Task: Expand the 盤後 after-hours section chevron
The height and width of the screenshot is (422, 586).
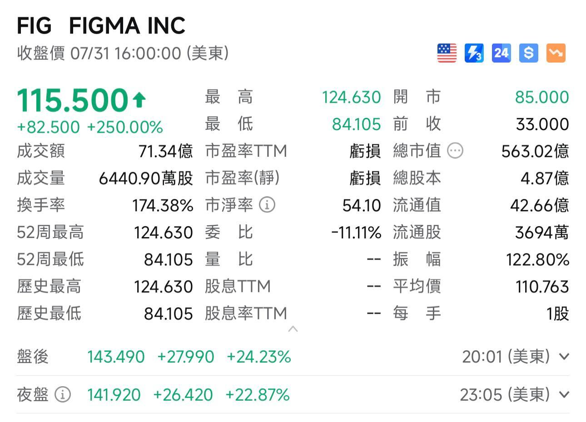Action: click(564, 357)
